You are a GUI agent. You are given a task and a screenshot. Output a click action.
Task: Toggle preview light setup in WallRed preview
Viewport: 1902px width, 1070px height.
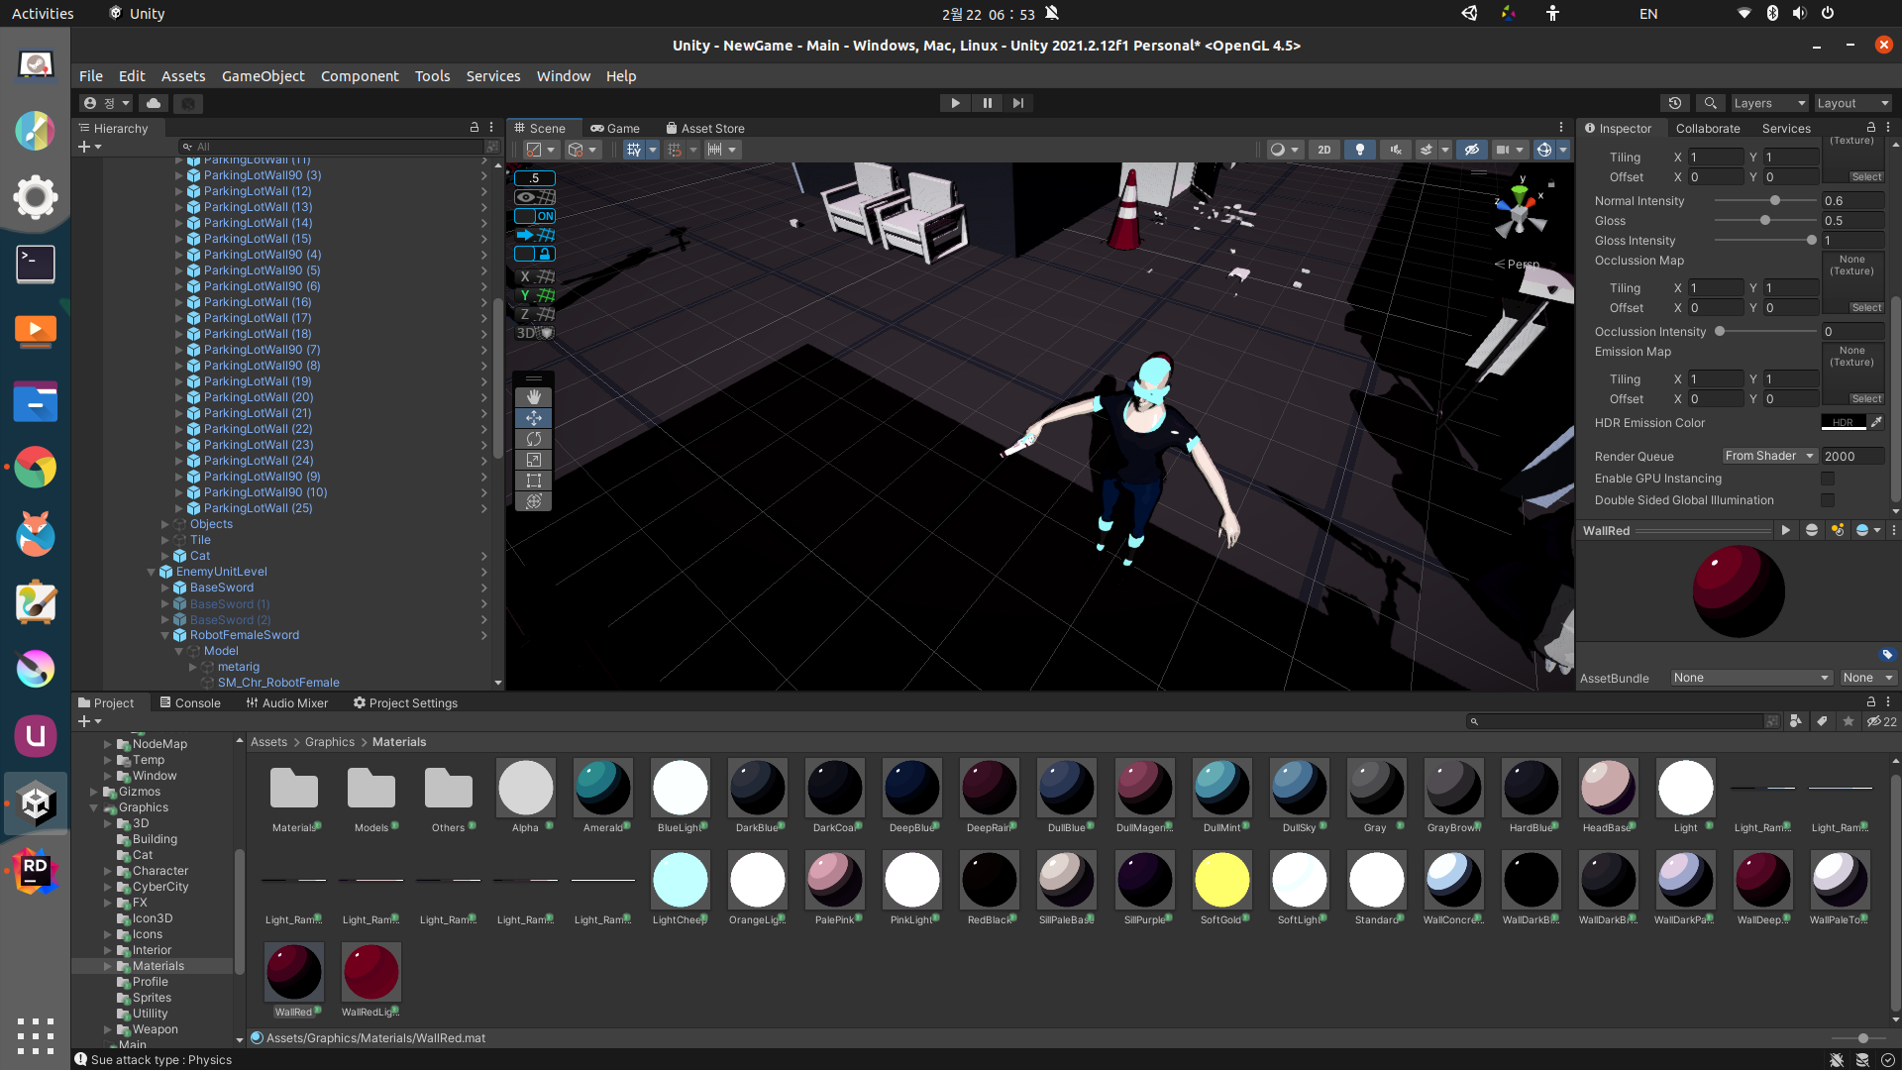pos(1838,531)
